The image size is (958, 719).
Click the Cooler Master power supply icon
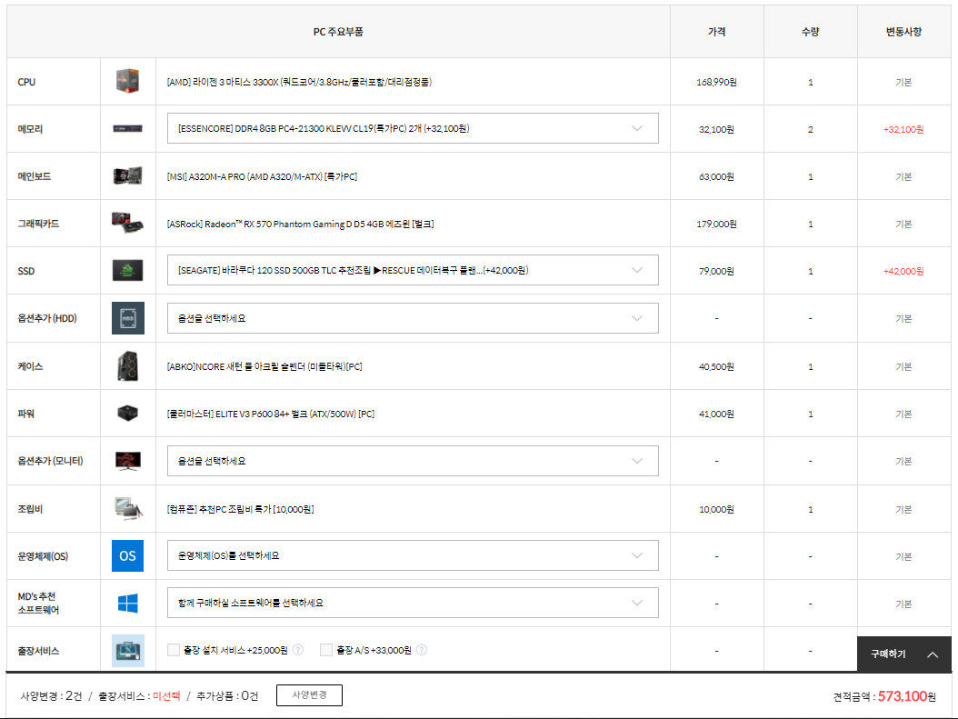[127, 414]
